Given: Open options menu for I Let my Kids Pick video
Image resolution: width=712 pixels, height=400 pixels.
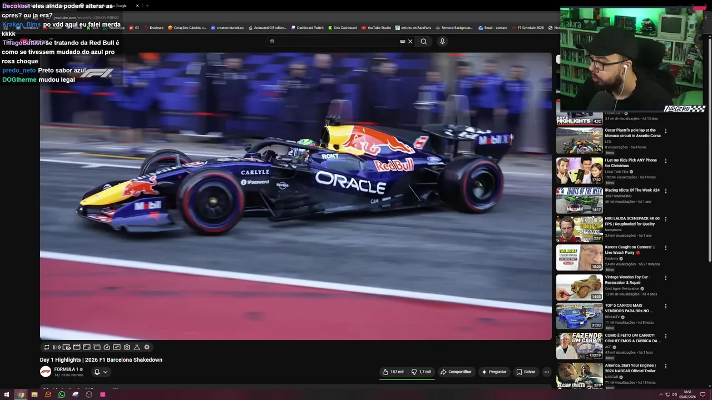Looking at the screenshot, I should pos(666,161).
